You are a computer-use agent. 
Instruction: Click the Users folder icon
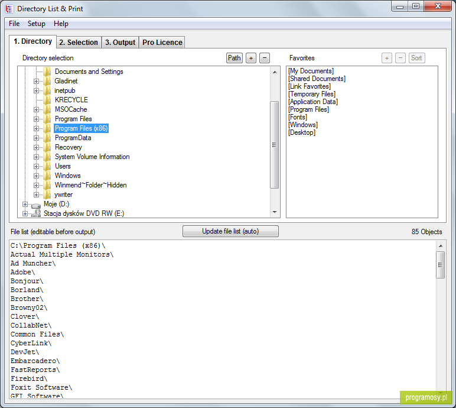47,166
